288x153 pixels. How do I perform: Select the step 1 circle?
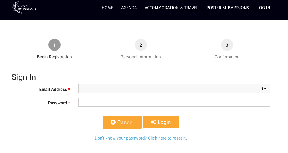point(54,45)
